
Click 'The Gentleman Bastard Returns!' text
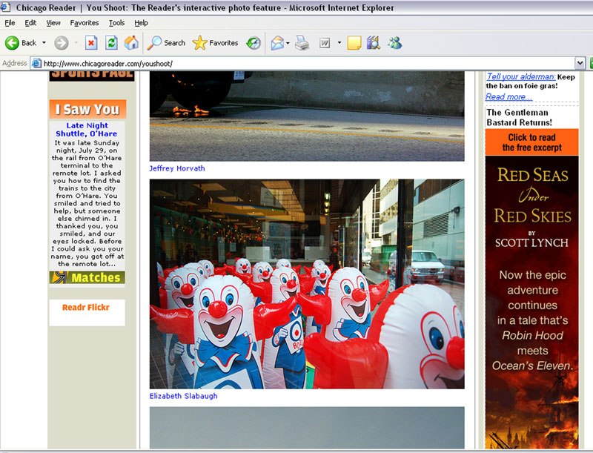tap(520, 117)
